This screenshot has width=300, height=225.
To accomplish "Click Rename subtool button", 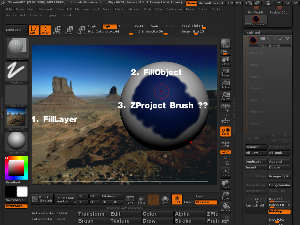I will [x=256, y=147].
